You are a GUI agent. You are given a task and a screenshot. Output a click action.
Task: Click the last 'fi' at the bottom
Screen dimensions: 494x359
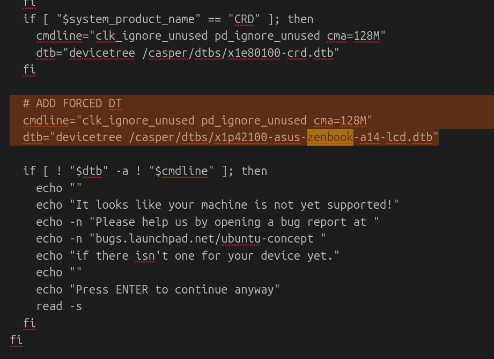tap(16, 340)
